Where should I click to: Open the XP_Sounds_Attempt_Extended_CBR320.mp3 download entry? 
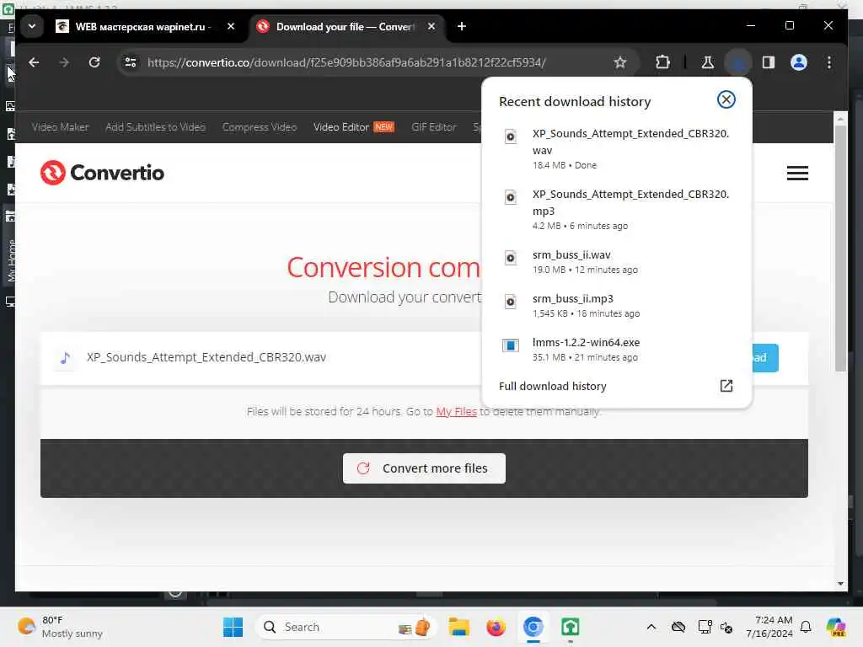pos(616,209)
